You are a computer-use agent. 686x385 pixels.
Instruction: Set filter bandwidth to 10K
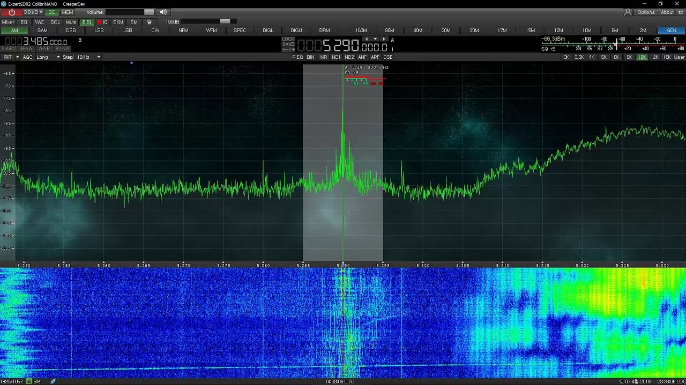pos(642,57)
